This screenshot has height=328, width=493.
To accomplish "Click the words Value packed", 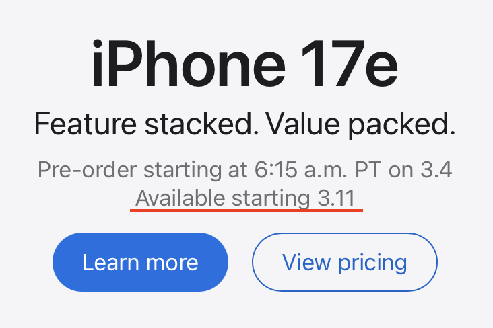I will coord(360,124).
